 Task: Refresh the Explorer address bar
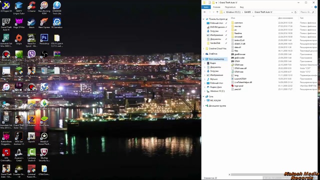point(295,12)
